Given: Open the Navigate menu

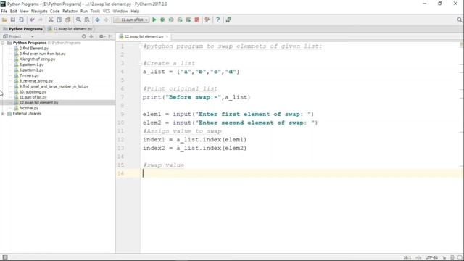Looking at the screenshot, I should point(39,12).
